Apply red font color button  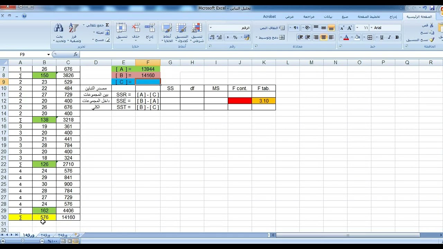pyautogui.click(x=346, y=37)
